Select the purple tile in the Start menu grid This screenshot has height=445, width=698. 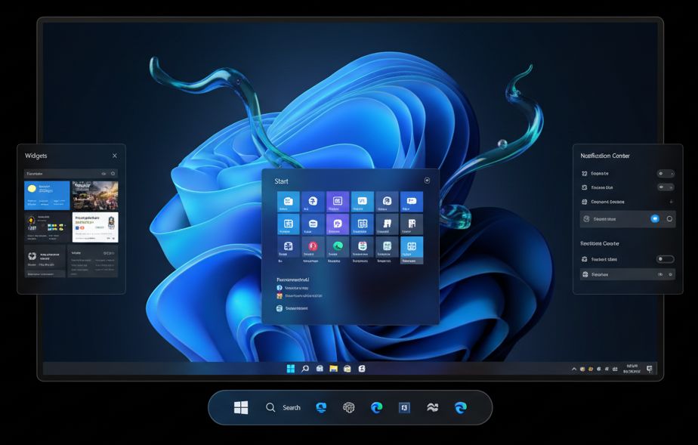coord(337,224)
